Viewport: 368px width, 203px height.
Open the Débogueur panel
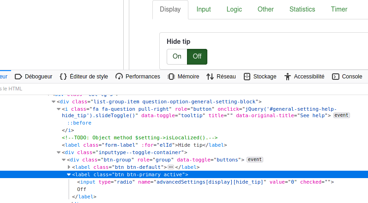(x=34, y=77)
